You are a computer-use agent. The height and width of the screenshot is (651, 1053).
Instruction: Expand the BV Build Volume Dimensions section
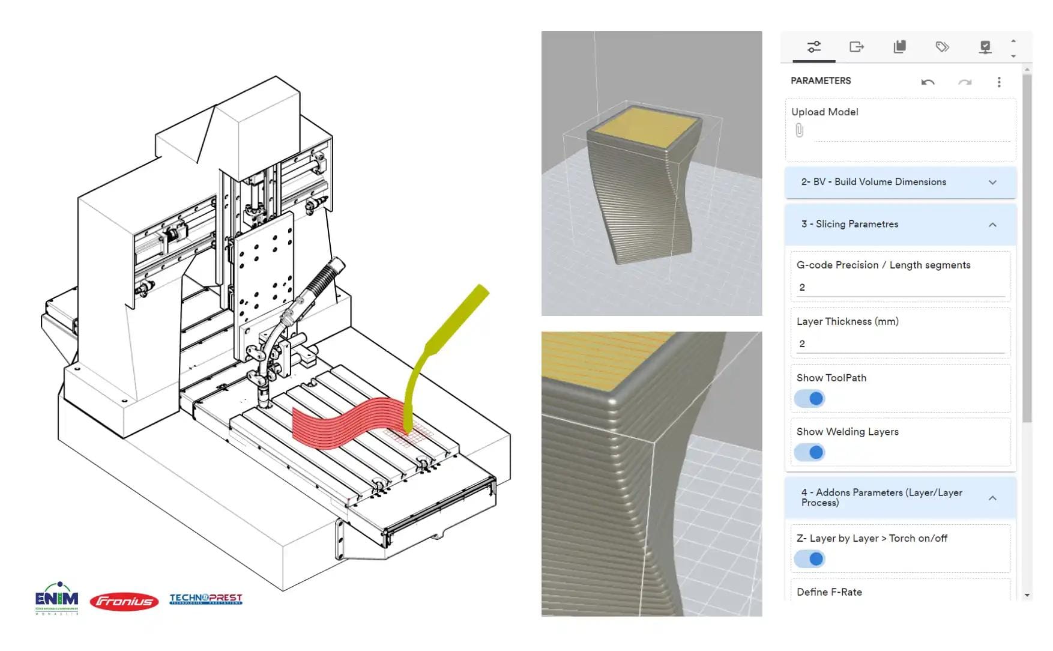[x=993, y=182]
